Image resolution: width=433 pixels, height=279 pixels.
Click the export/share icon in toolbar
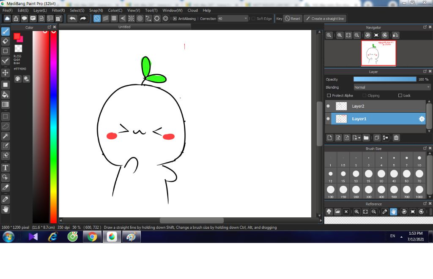tap(16, 19)
